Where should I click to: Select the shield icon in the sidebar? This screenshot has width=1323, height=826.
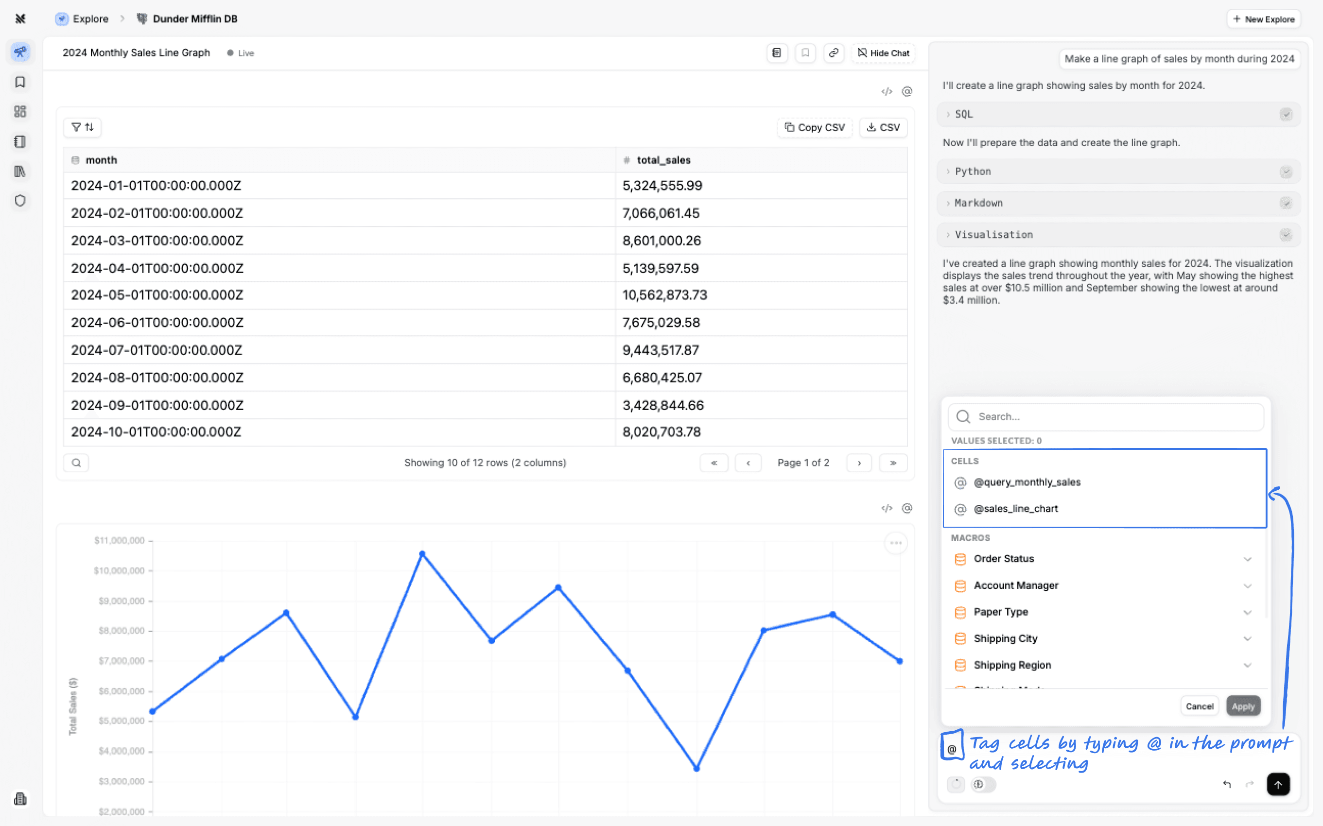click(x=20, y=201)
